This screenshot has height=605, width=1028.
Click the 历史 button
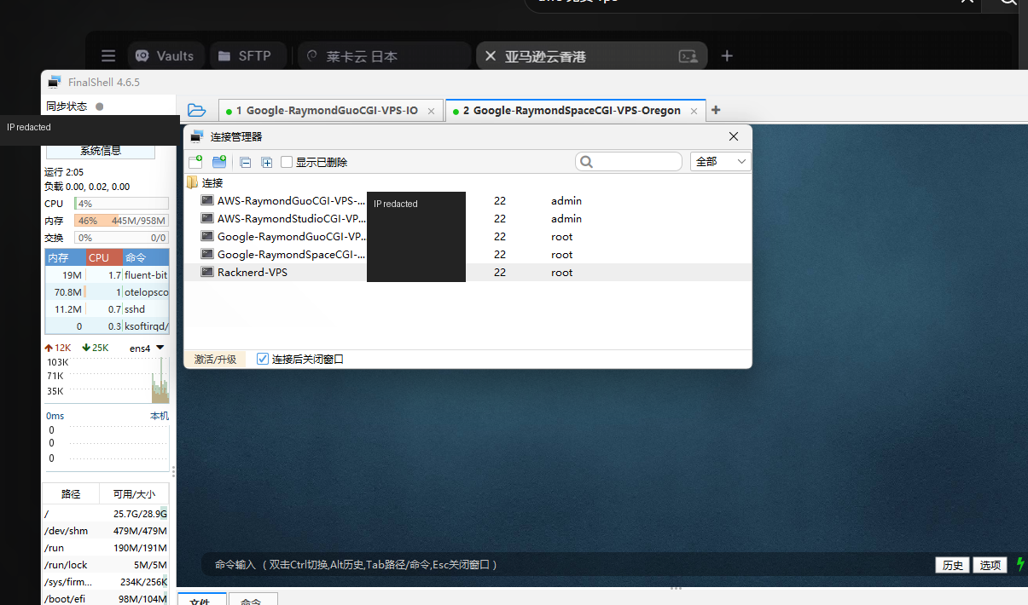click(952, 565)
